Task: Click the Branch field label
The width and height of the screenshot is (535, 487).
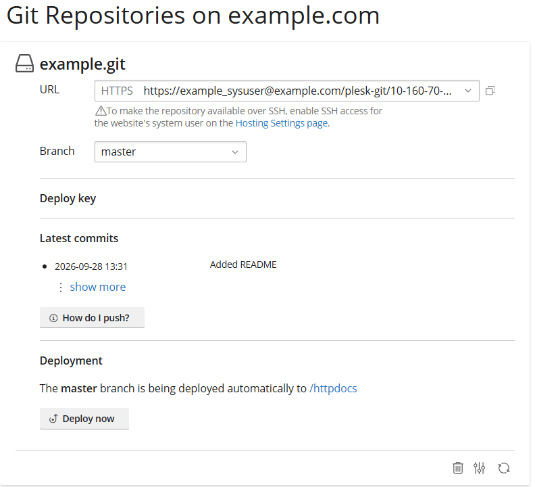Action: click(57, 151)
